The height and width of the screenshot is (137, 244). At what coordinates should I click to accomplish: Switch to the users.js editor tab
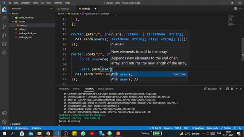pos(86,8)
